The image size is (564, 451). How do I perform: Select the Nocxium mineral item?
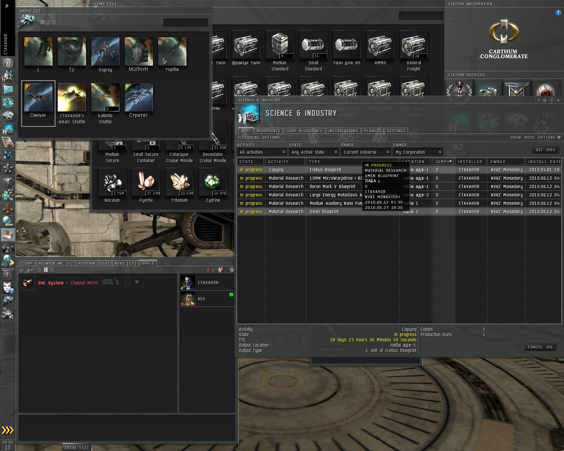(112, 187)
